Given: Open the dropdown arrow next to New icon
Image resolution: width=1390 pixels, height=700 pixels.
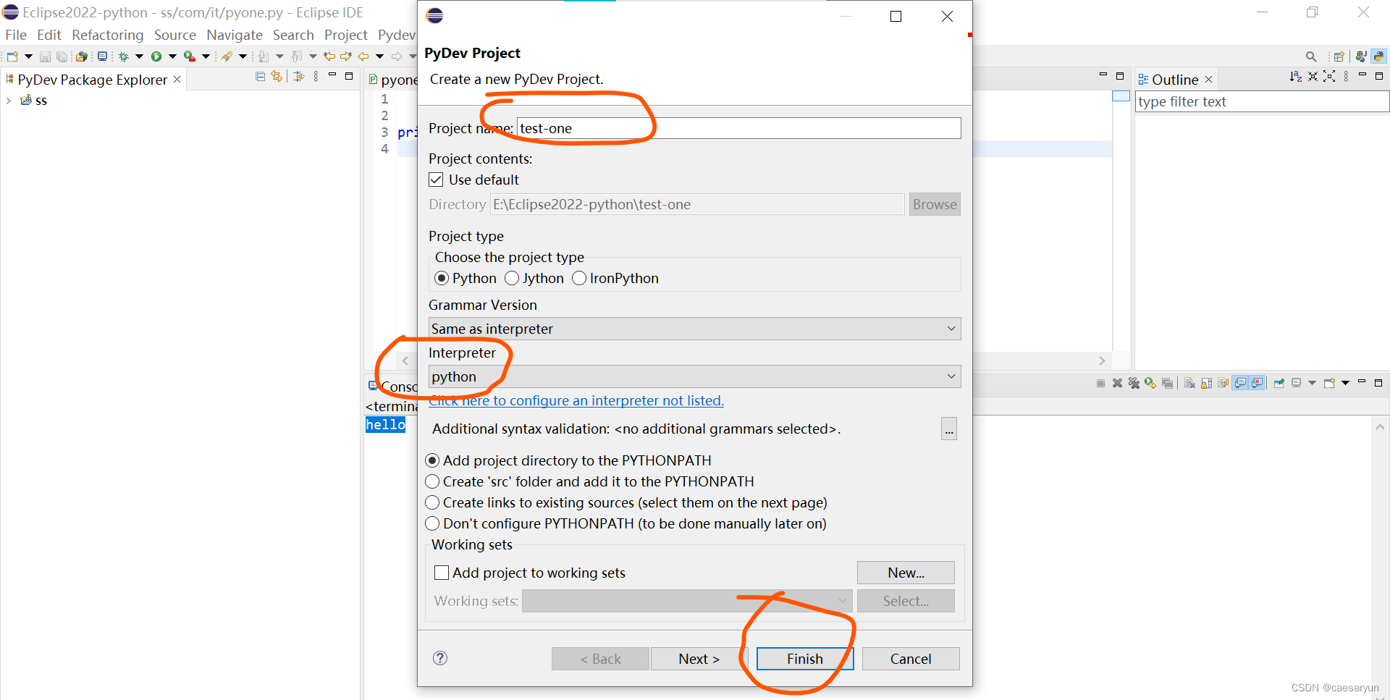Looking at the screenshot, I should [x=29, y=56].
